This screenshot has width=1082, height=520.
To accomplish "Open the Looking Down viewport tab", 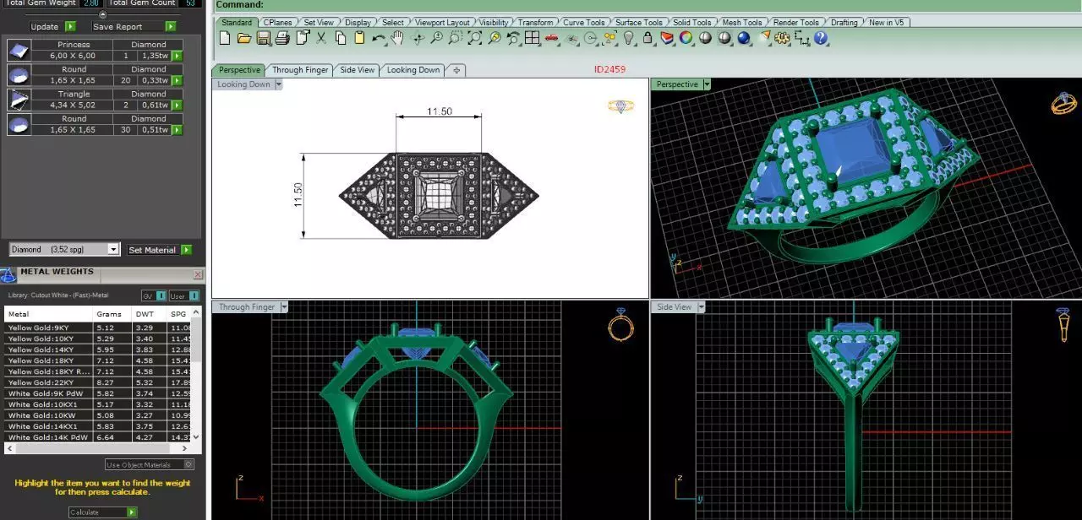I will [x=413, y=70].
